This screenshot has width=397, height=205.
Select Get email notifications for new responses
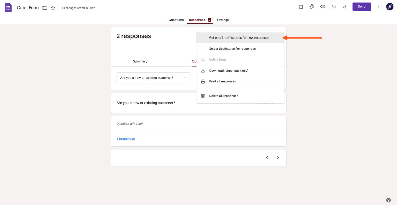point(239,37)
